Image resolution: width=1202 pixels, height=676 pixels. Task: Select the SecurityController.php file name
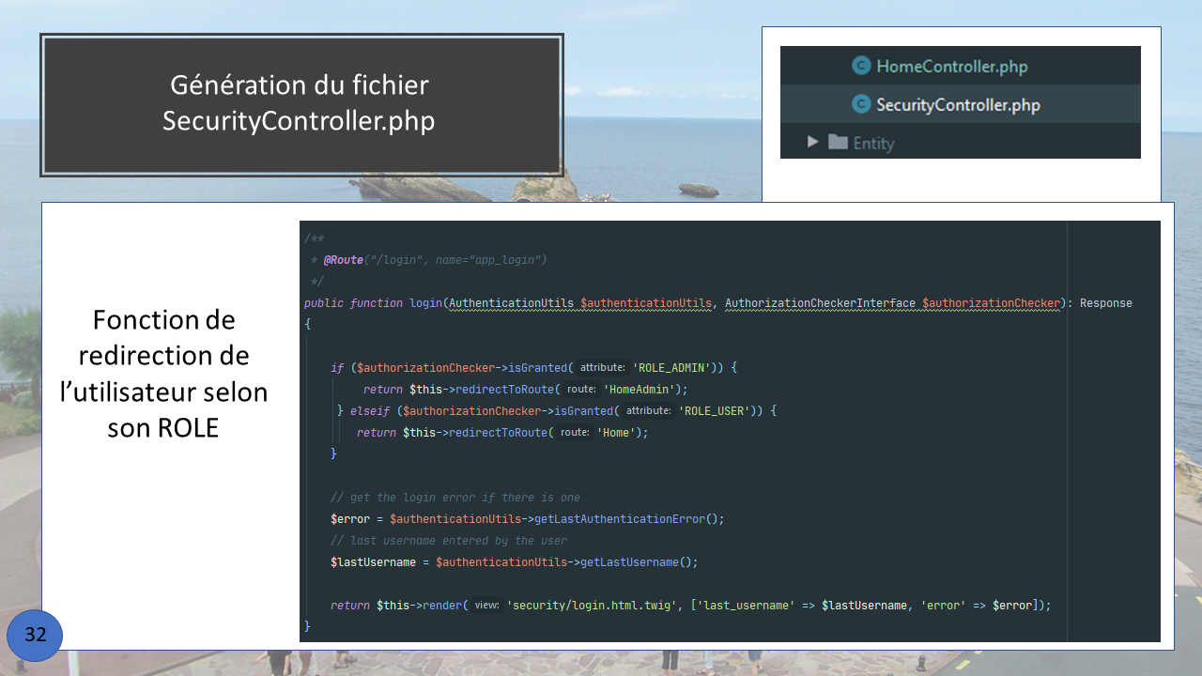[x=958, y=105]
